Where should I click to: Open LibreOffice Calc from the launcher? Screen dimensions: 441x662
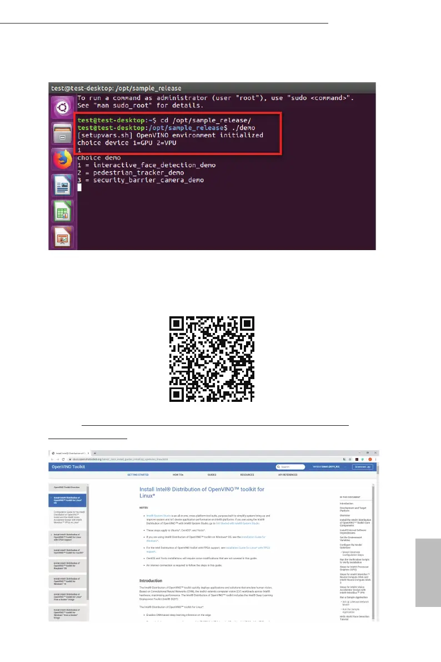(x=62, y=212)
